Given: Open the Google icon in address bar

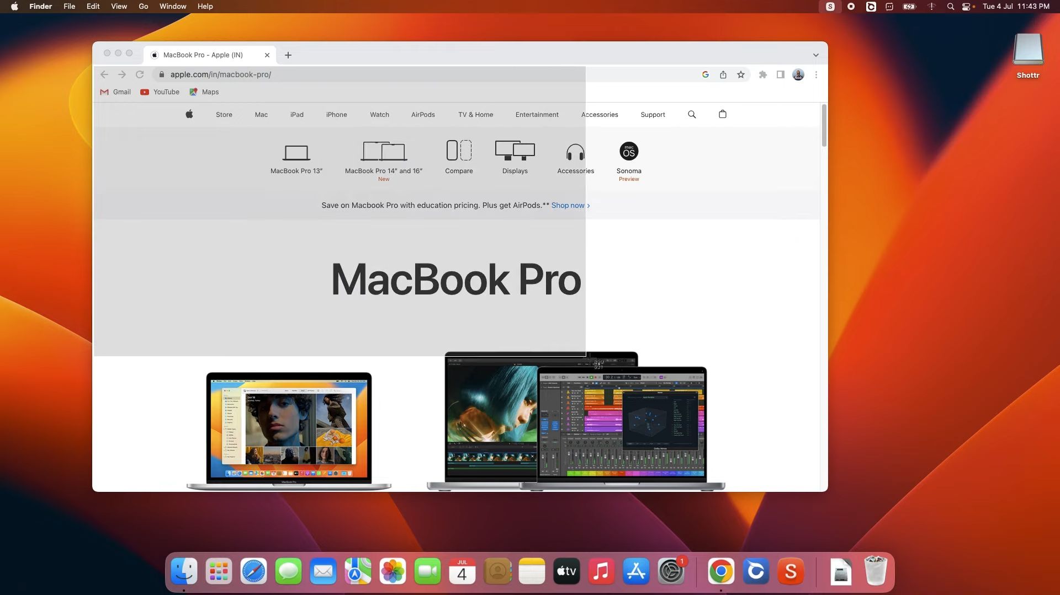Looking at the screenshot, I should [706, 74].
